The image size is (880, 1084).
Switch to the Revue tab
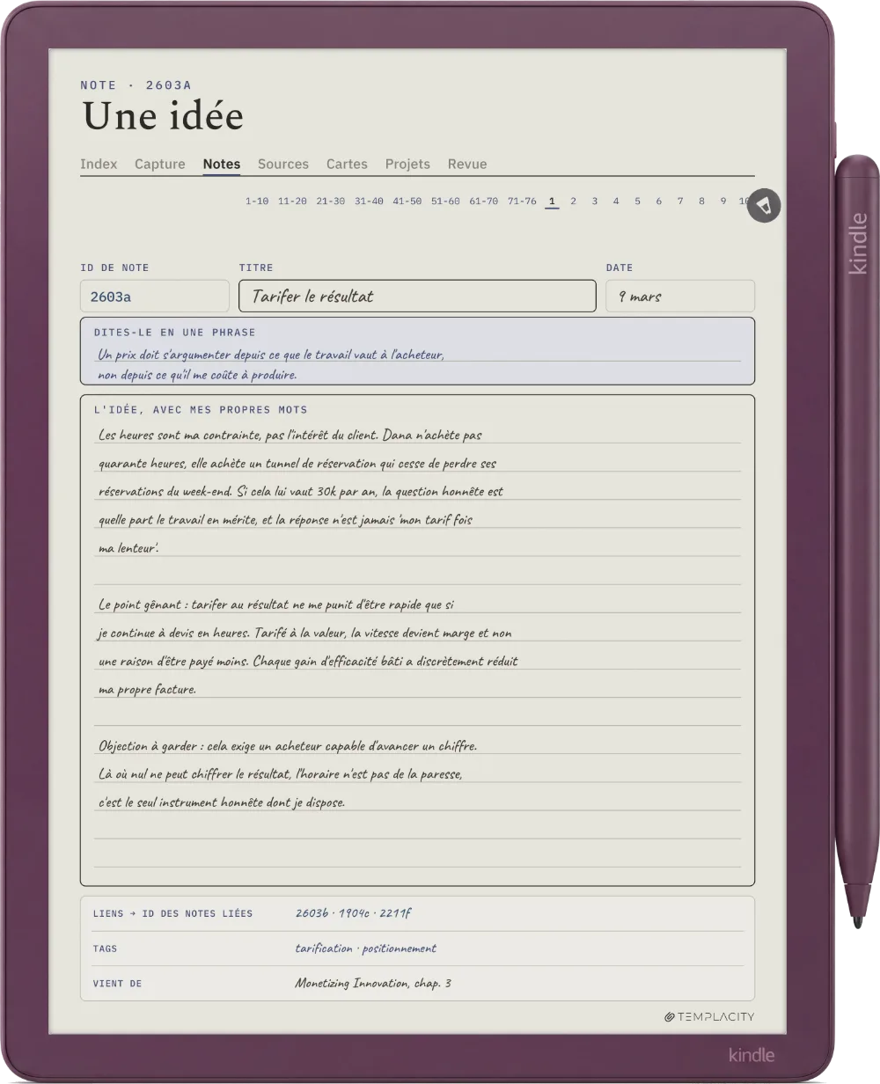click(467, 164)
